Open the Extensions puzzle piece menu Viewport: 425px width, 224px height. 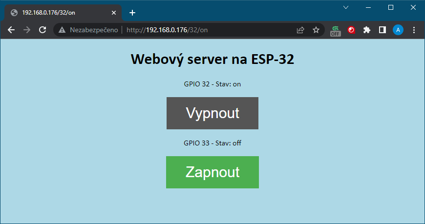(367, 30)
